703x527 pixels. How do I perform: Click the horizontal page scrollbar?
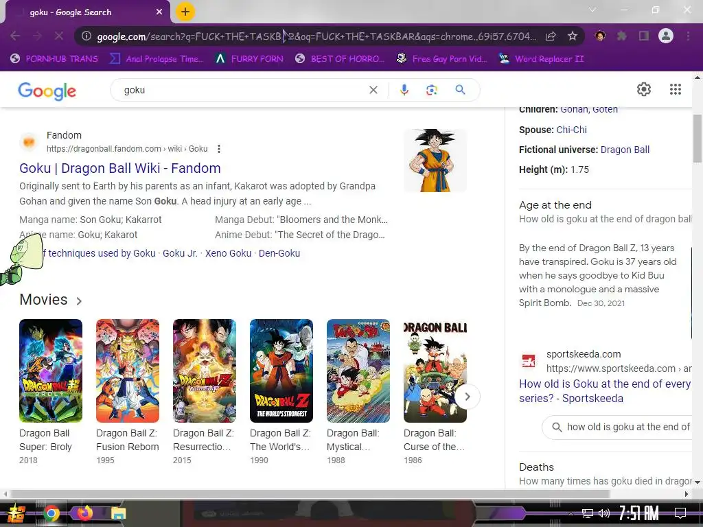click(x=310, y=494)
